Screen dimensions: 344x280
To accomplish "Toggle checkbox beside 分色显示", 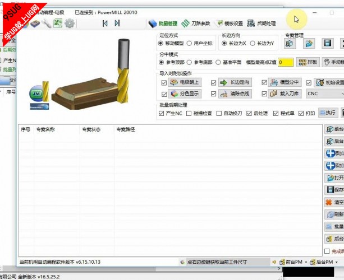I will pos(164,94).
